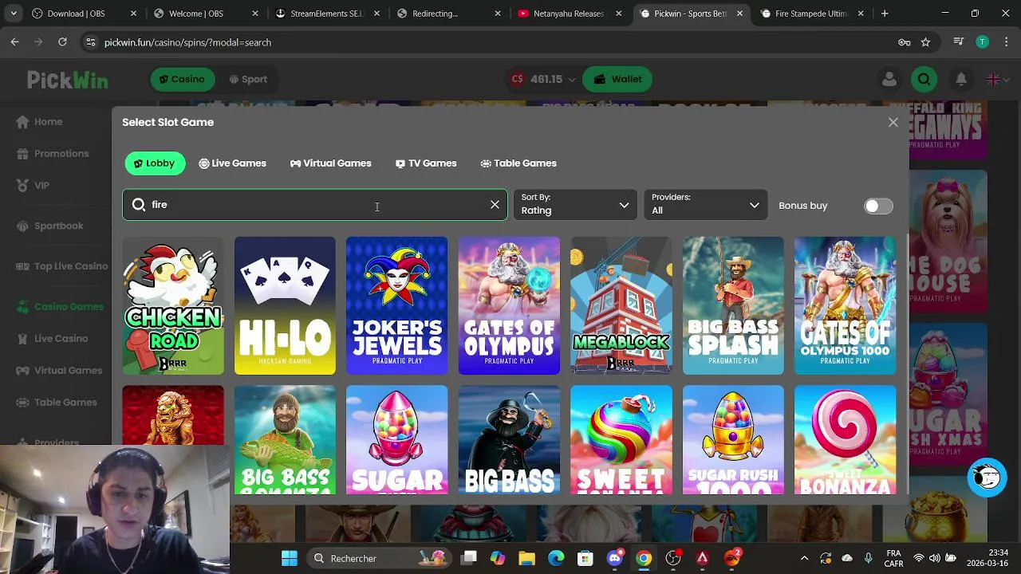Click the user profile icon in header

point(889,79)
